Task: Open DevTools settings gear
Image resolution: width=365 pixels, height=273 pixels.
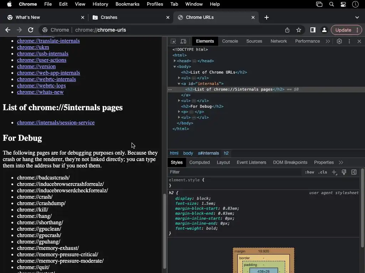Action: pyautogui.click(x=339, y=41)
